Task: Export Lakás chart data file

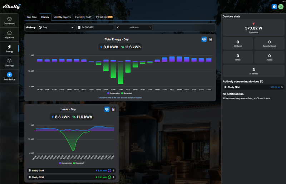Action: click(x=113, y=109)
